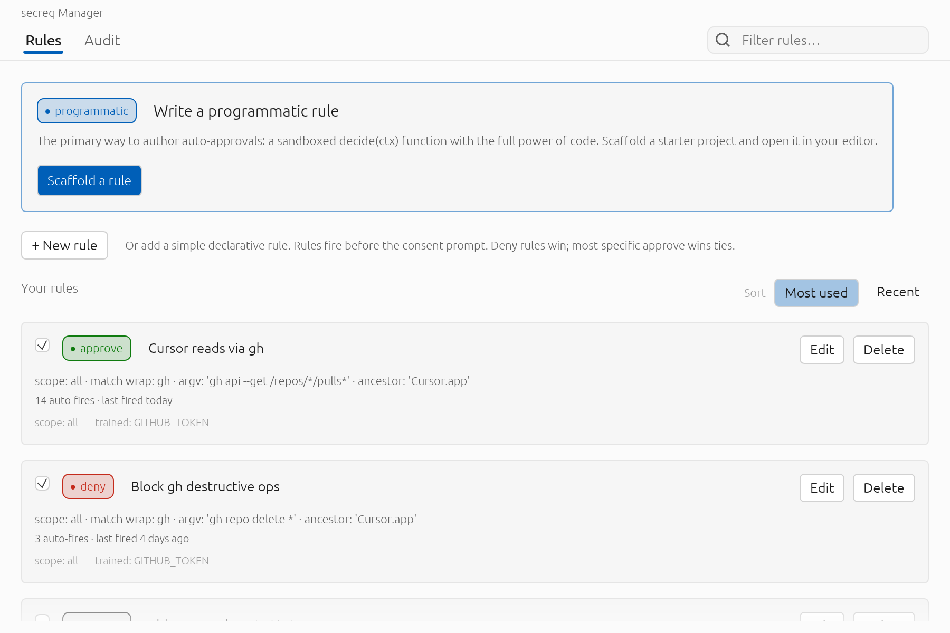Sort rules by Recent

(898, 292)
